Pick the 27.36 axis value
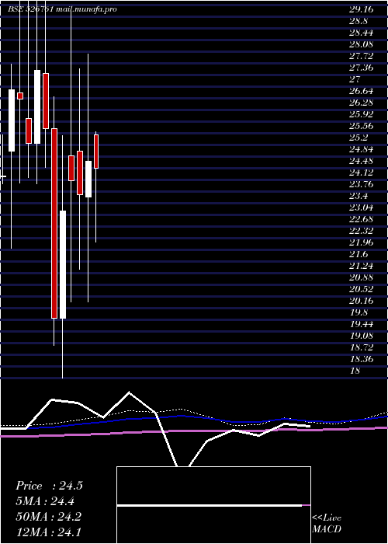The height and width of the screenshot is (544, 388). pyautogui.click(x=361, y=68)
